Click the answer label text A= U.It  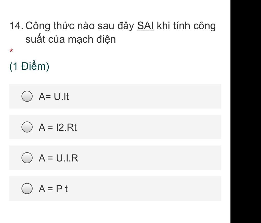click(54, 96)
